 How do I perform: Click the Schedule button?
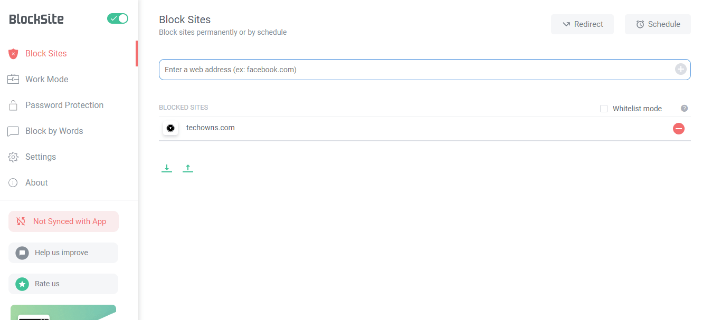[x=658, y=24]
